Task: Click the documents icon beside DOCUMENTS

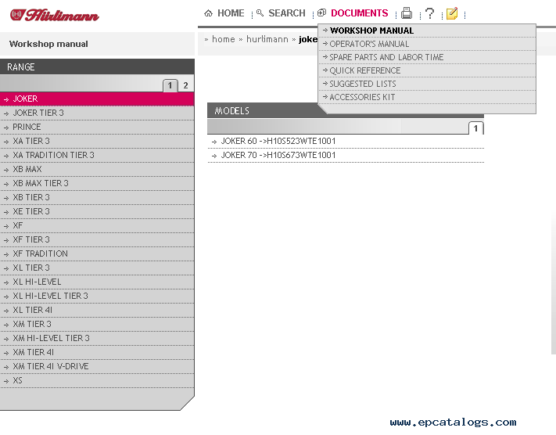Action: coord(321,13)
